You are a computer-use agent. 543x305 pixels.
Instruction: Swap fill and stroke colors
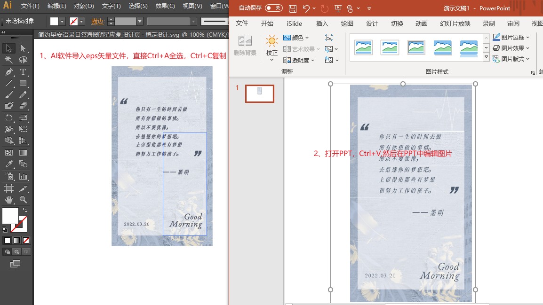[25, 210]
